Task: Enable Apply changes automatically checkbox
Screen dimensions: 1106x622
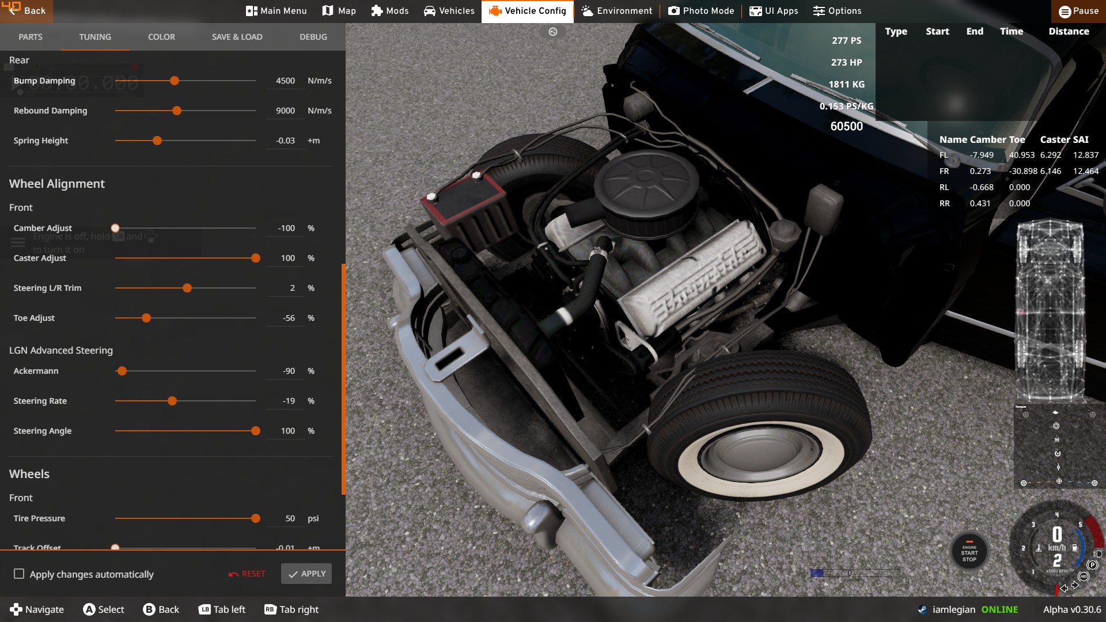Action: pyautogui.click(x=19, y=574)
